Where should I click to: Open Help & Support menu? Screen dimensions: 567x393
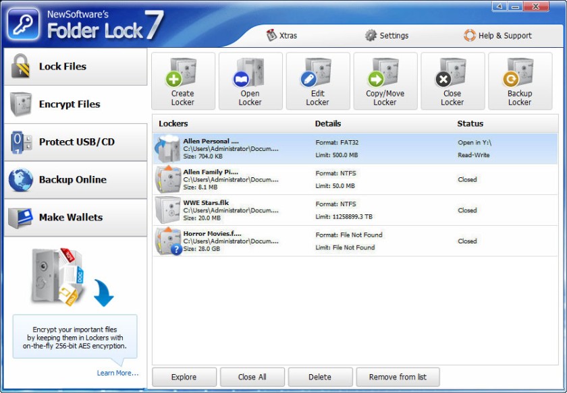point(498,36)
